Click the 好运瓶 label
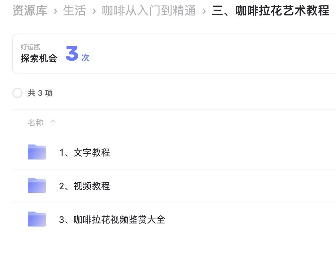Image resolution: width=336 pixels, height=256 pixels. (30, 47)
